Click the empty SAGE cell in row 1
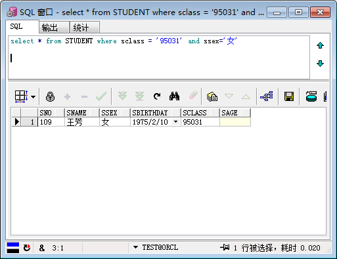This screenshot has height=259, width=337. click(x=235, y=122)
